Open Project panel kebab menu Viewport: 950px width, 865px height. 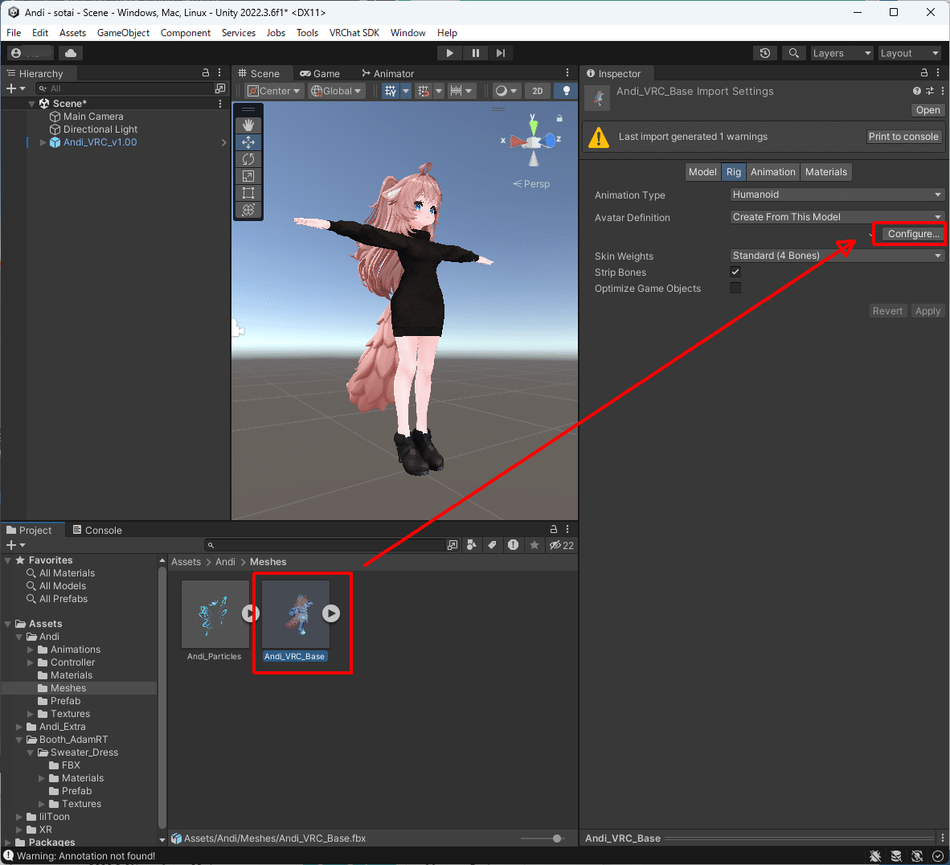pos(567,529)
